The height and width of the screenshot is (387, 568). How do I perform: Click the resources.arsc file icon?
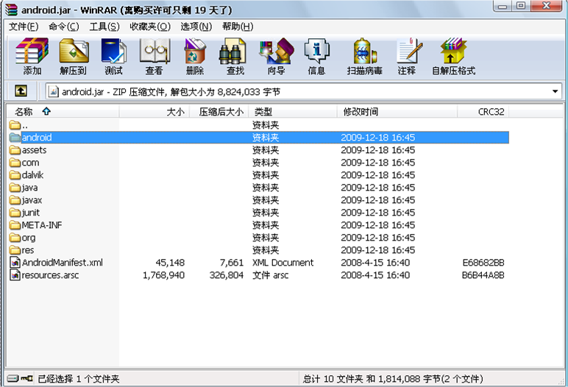pos(15,275)
